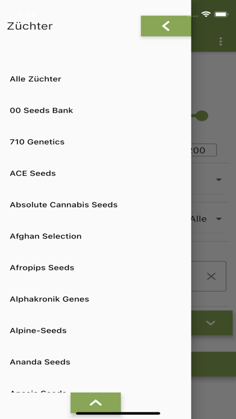Viewport: 236px width, 419px height.
Task: Select Afghan Selection breeder
Action: tap(46, 236)
